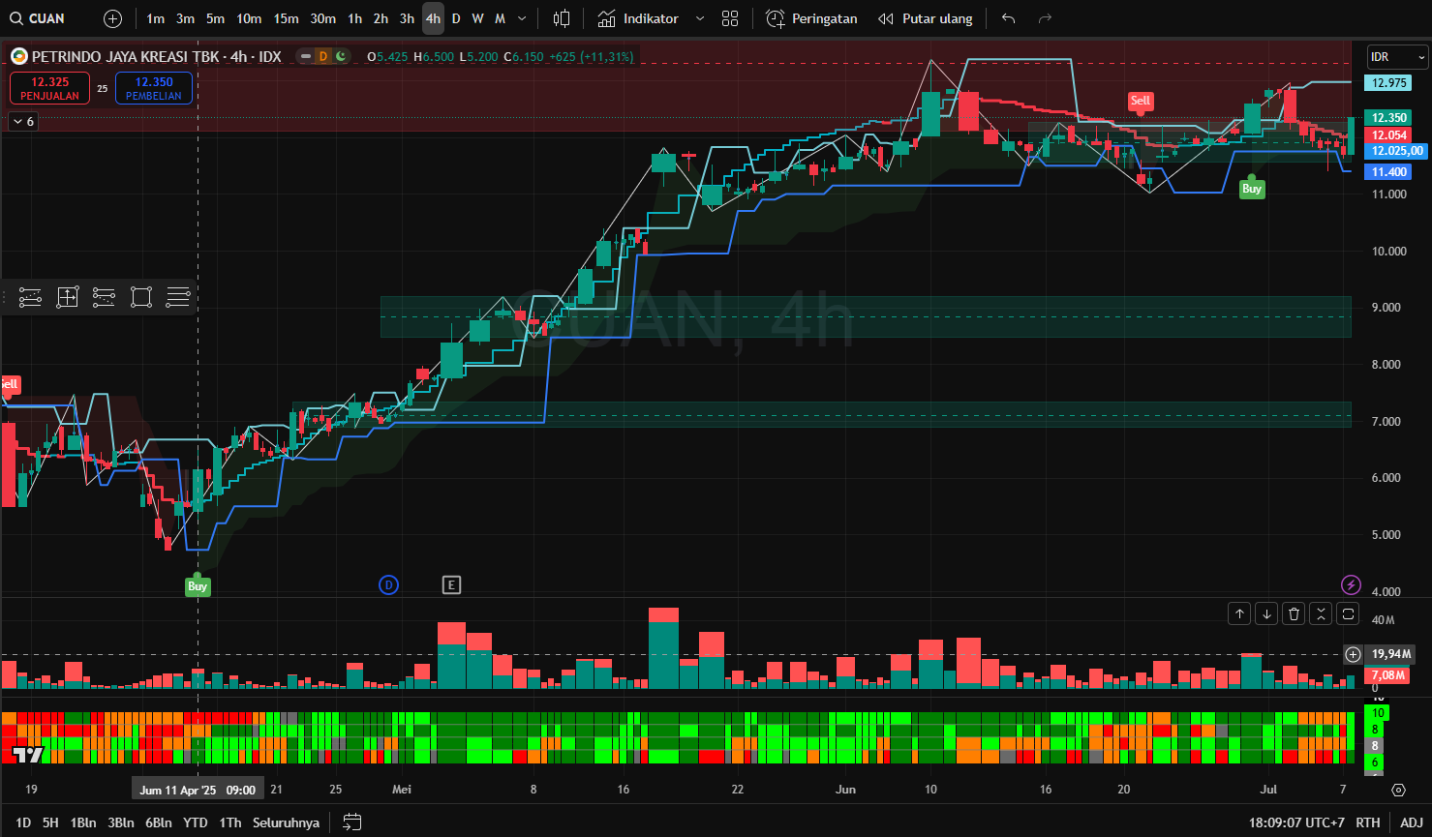The image size is (1432, 837).
Task: Click the add/compare symbol plus icon
Action: 112,18
